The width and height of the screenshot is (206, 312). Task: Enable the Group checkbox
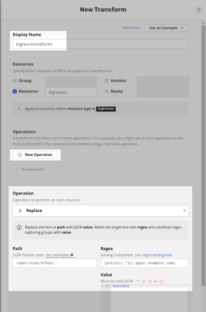coord(15,81)
